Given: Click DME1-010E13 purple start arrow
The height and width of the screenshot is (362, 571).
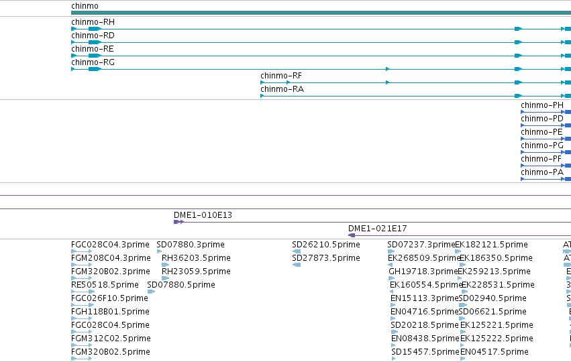Looking at the screenshot, I should [178, 223].
